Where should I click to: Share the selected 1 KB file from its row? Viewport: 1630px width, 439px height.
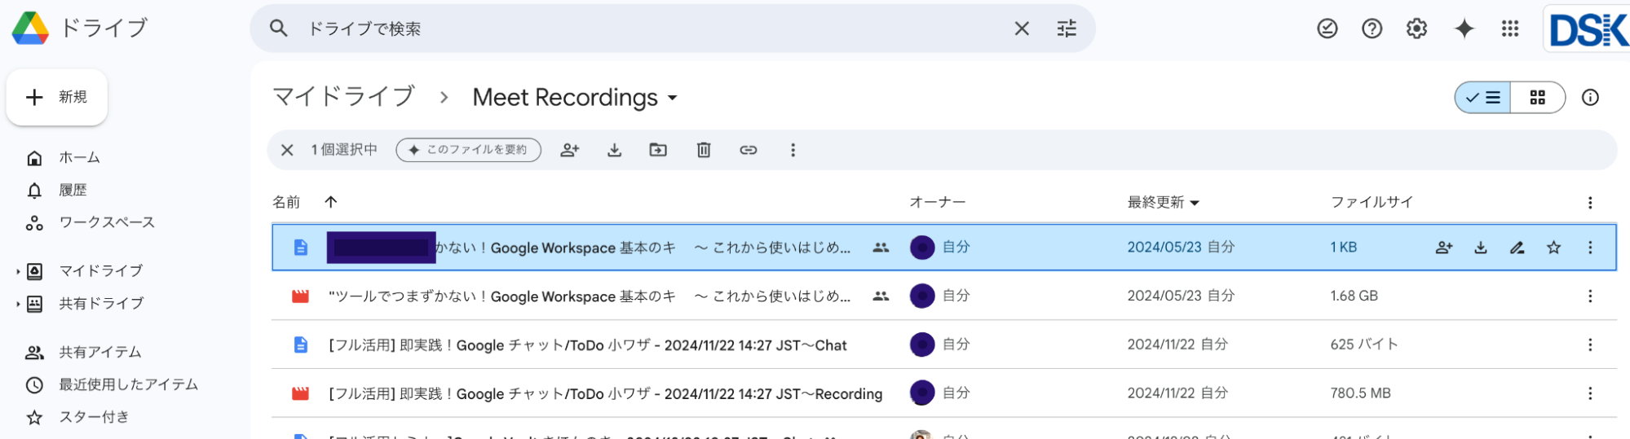click(x=1444, y=248)
